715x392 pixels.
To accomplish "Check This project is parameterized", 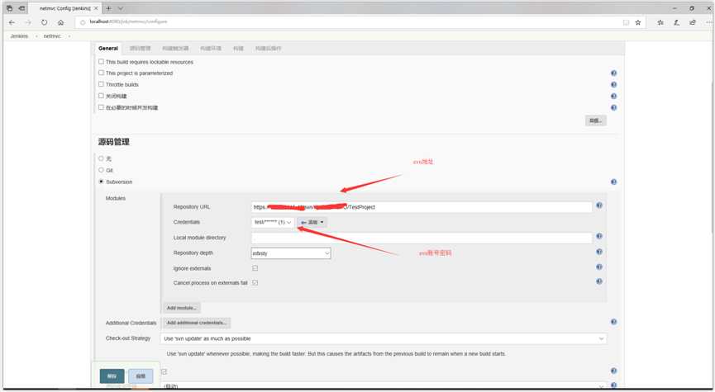I will click(x=101, y=73).
